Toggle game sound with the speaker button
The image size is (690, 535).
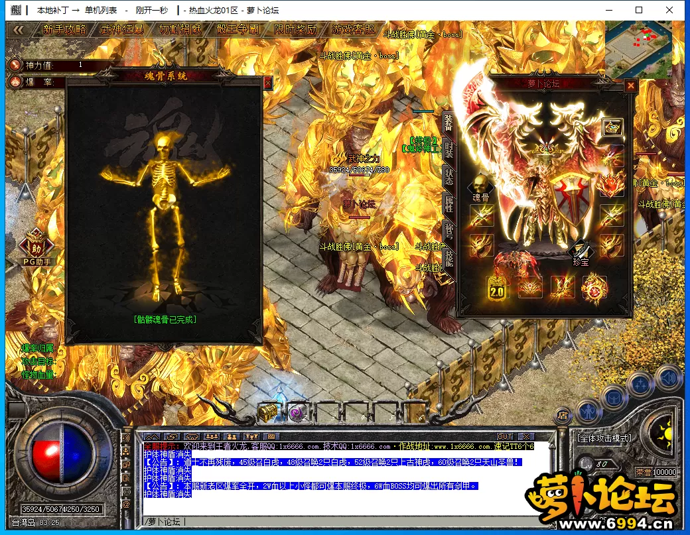pos(669,378)
